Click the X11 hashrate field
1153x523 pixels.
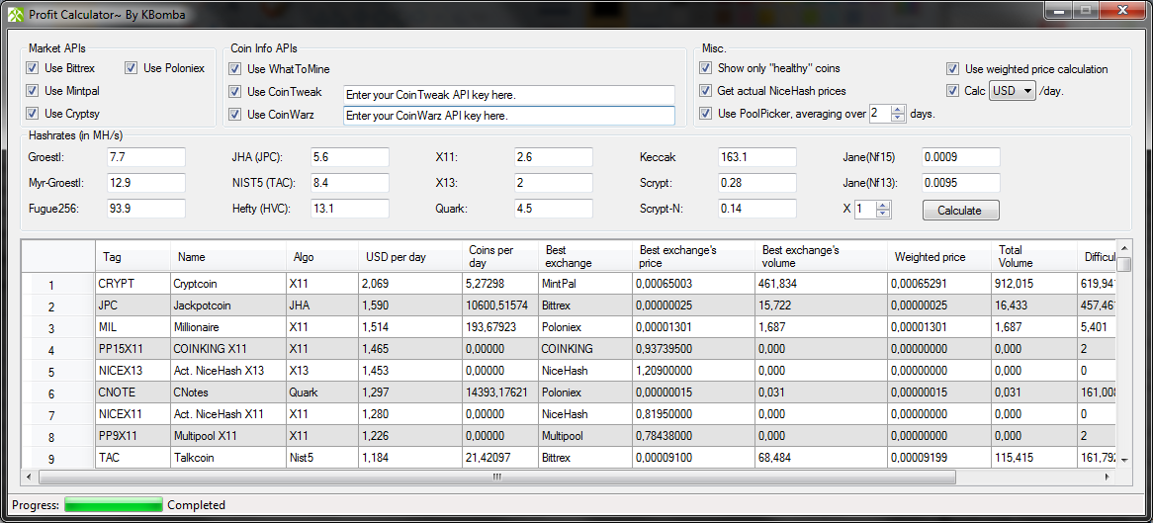click(554, 157)
